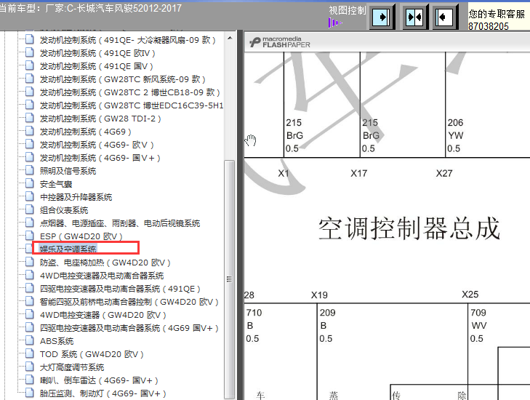The width and height of the screenshot is (530, 400).
Task: Open 发动机控制系统（491QE 国V）
Action: (x=97, y=66)
